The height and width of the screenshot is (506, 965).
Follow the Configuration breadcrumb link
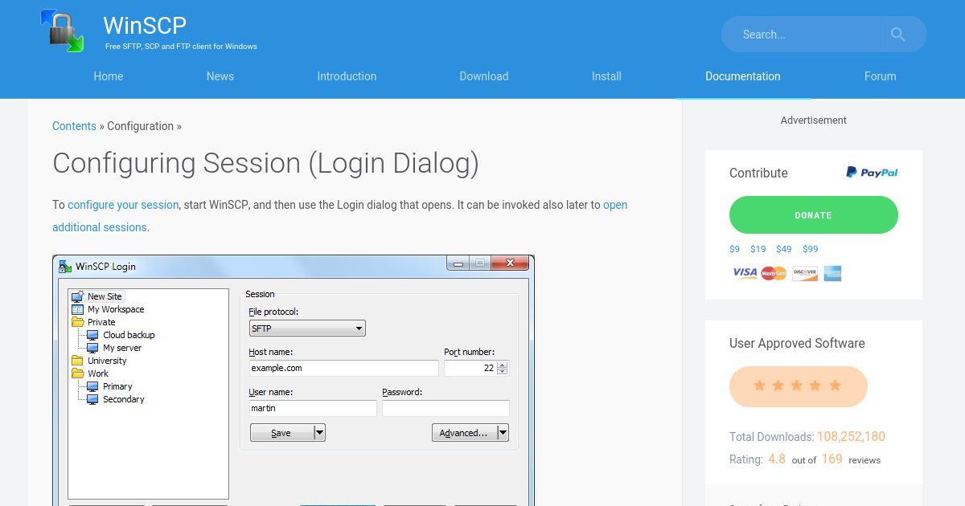click(140, 126)
